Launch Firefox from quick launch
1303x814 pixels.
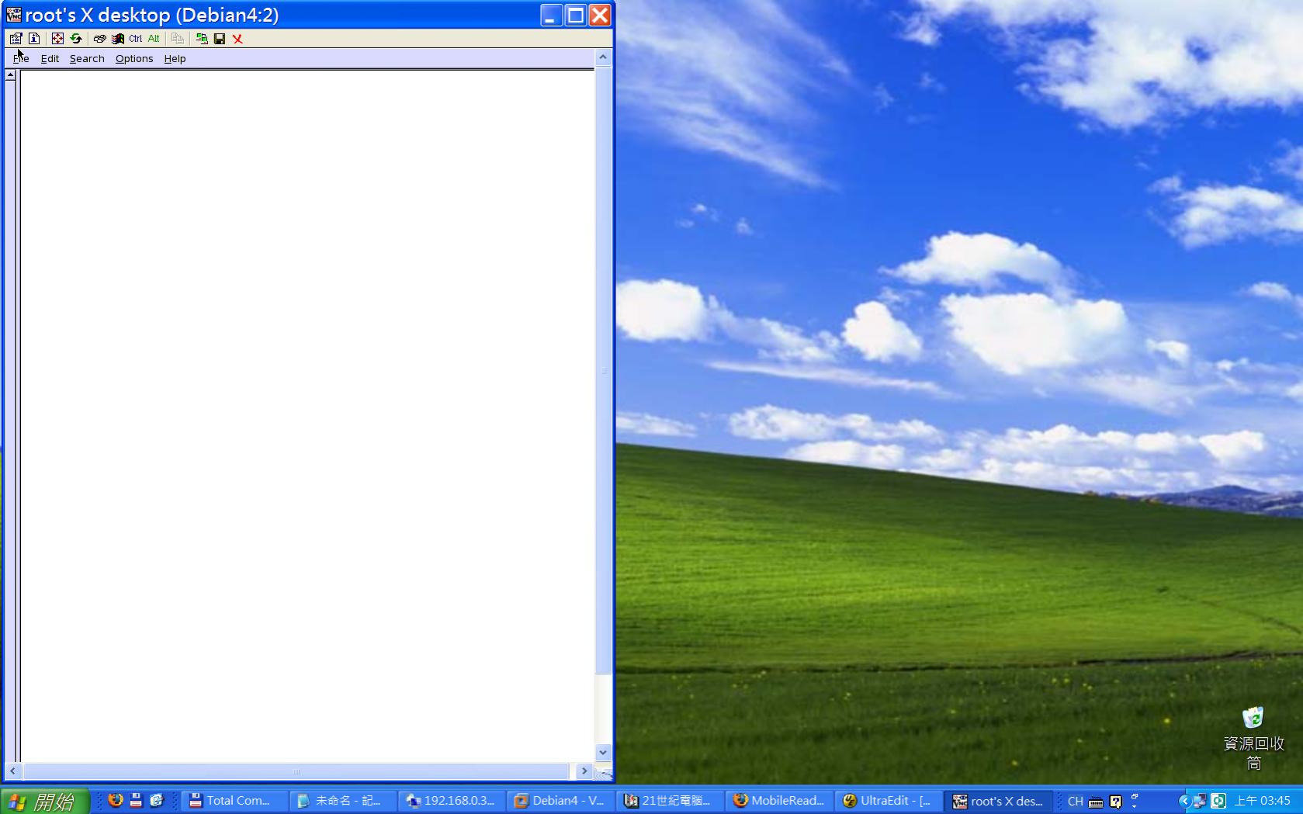pos(116,800)
